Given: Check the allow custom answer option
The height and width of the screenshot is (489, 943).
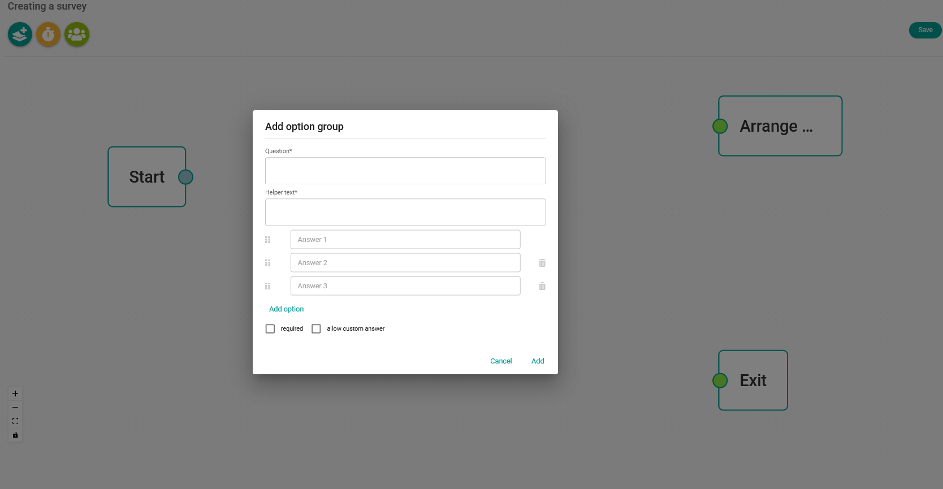Looking at the screenshot, I should point(316,328).
